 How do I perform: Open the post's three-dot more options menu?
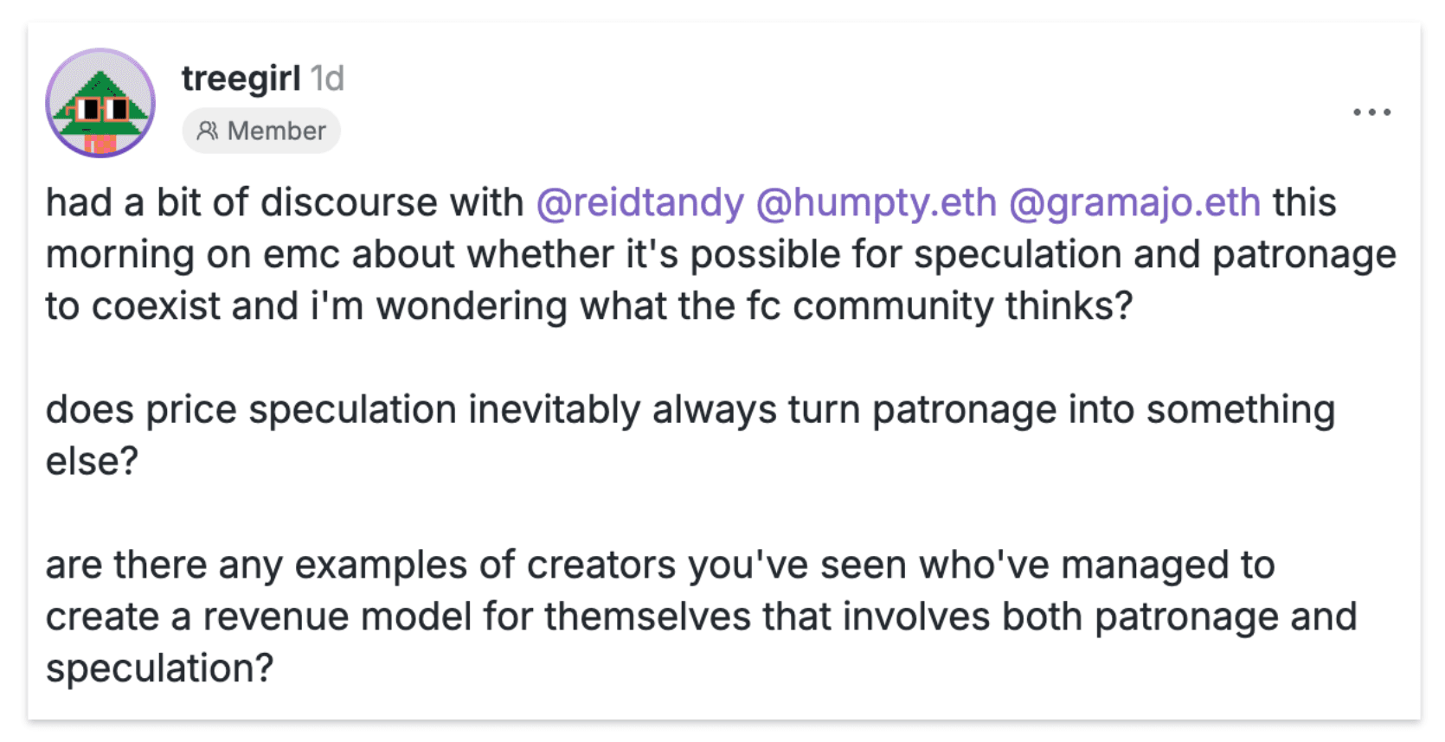[1371, 112]
